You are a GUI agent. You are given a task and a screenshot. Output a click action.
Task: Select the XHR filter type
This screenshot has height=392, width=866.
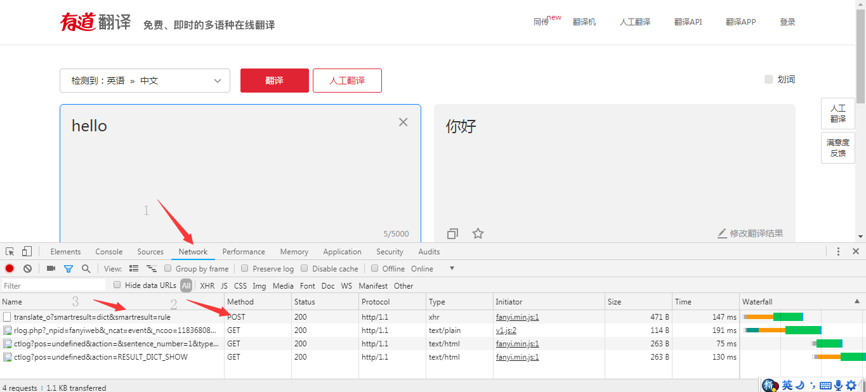point(207,286)
